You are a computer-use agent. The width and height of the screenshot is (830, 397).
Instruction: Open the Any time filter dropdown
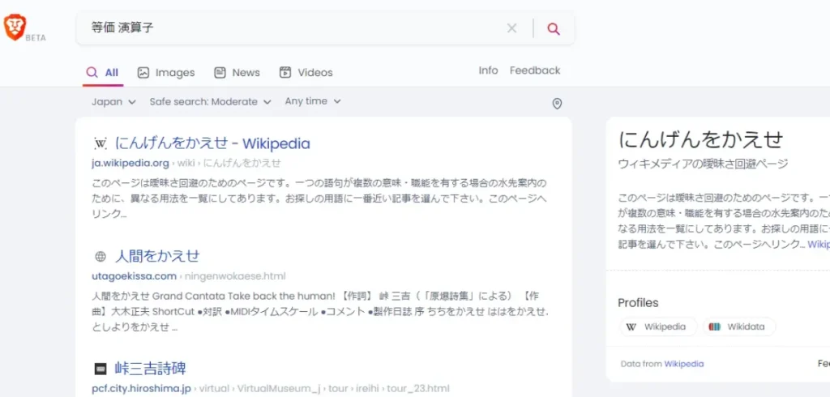point(313,101)
